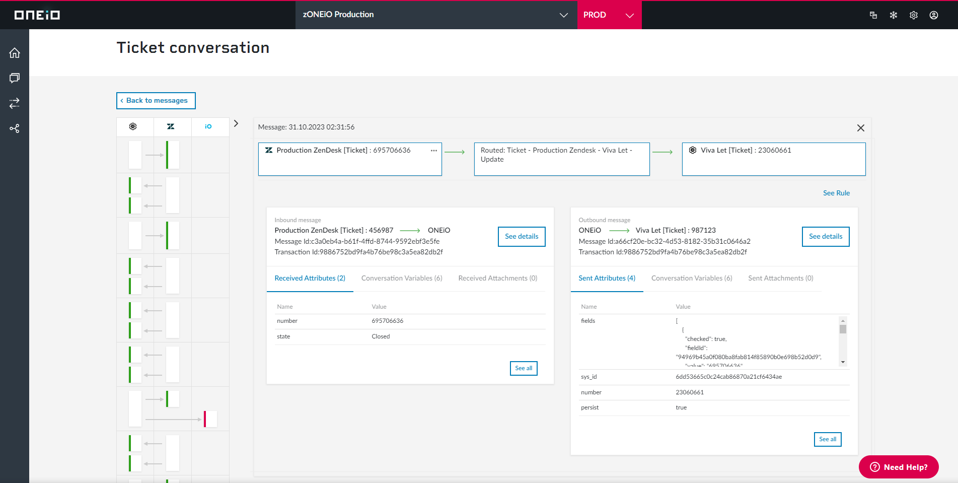Click the state value Closed
Viewport: 958px width, 483px height.
coord(381,336)
